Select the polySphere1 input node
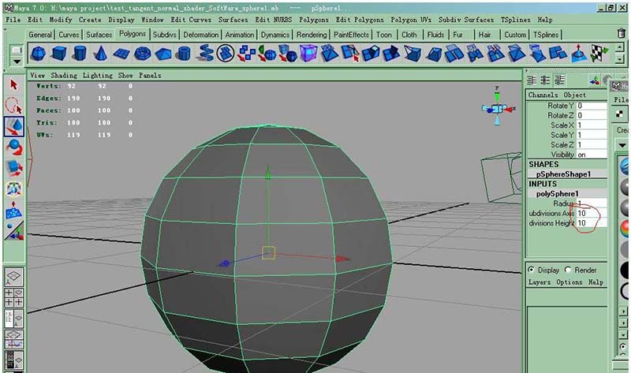This screenshot has width=631, height=373. coord(558,193)
